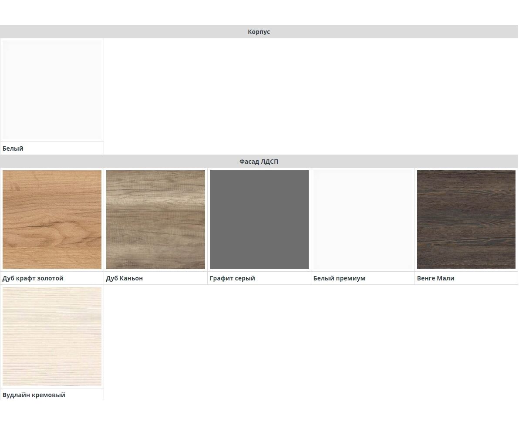
Task: Click the Фасад ЛДСП section header
Action: tap(259, 162)
